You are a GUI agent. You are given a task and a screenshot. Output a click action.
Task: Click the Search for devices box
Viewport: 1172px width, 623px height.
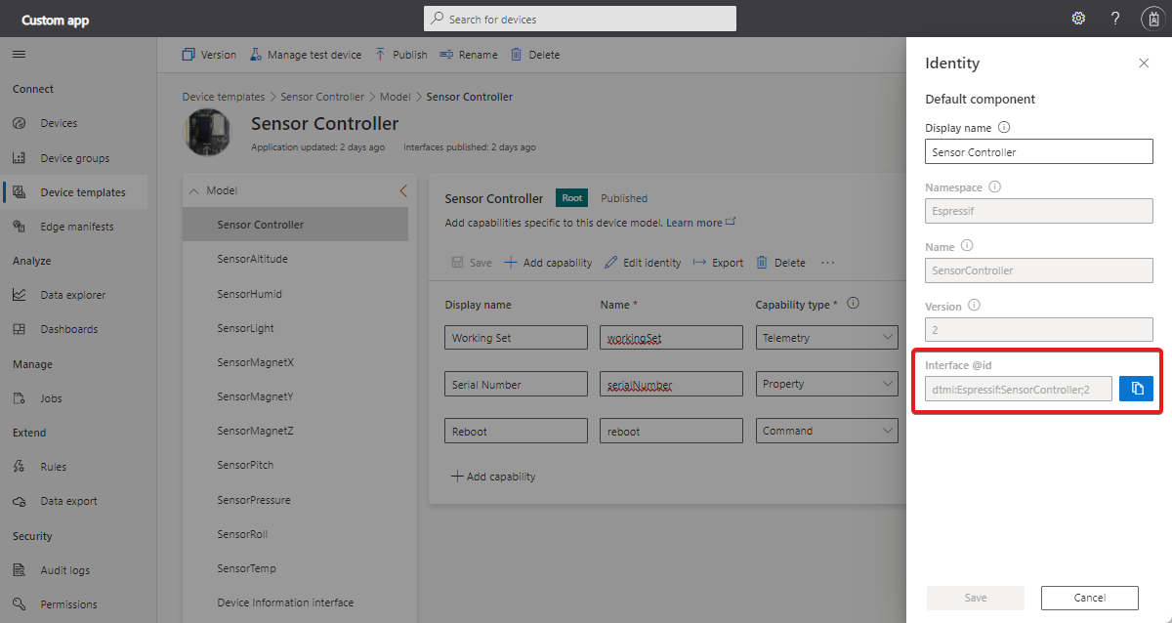coord(580,19)
